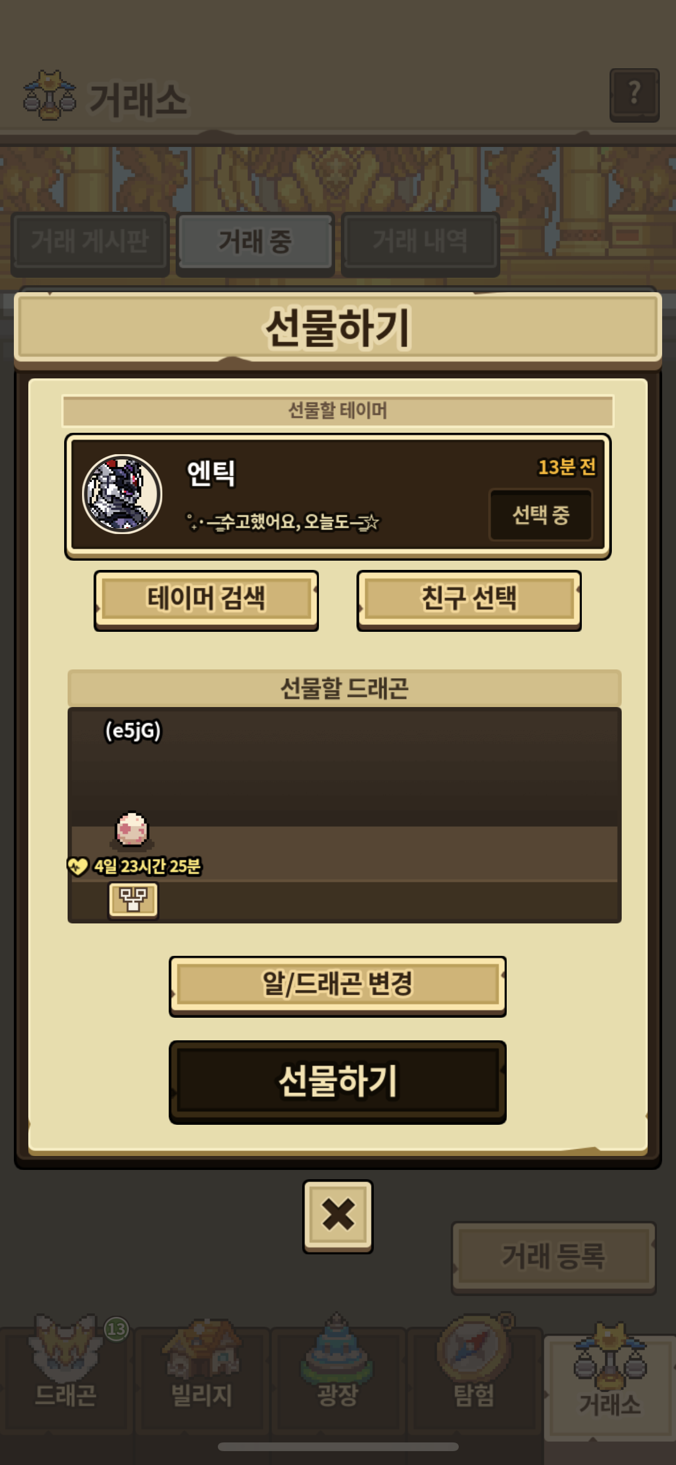This screenshot has height=1465, width=676.
Task: Open the 친구 선택 friend picker
Action: 469,600
